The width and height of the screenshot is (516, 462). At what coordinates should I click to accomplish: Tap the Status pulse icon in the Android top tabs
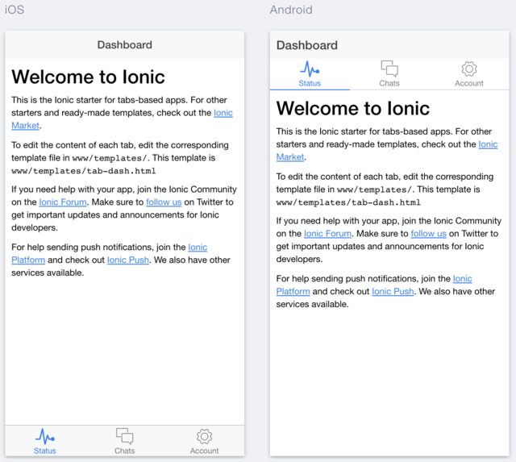pos(310,69)
